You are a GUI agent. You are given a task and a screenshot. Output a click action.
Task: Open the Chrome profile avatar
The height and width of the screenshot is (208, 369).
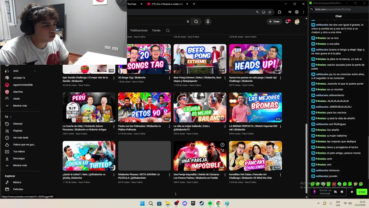(297, 12)
